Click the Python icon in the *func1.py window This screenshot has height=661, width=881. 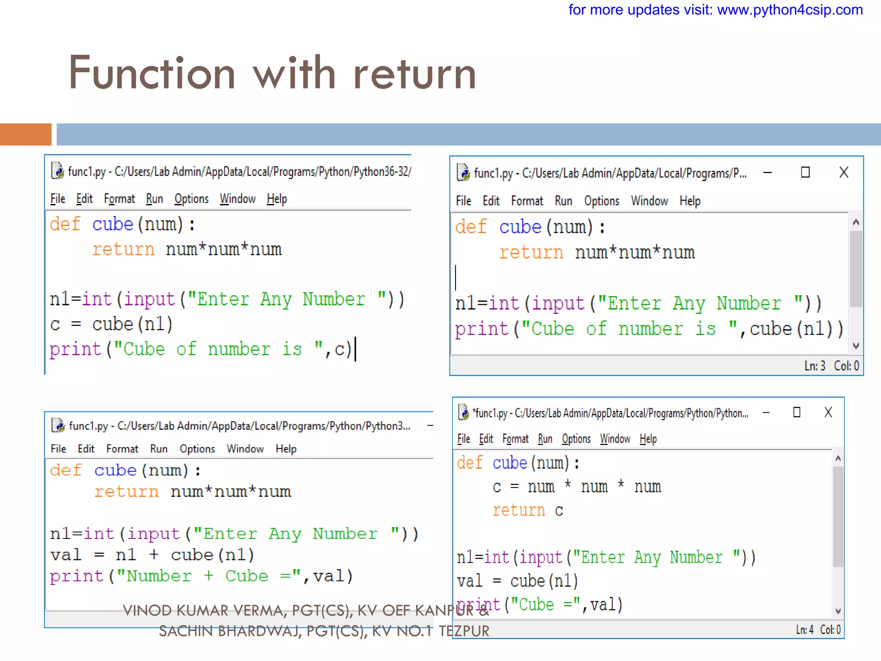(464, 412)
